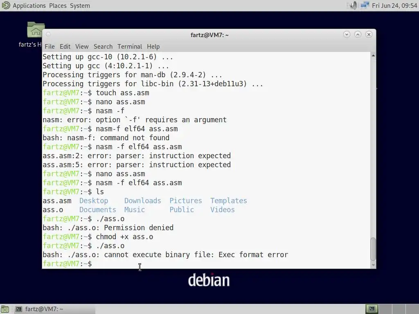Screen dimensions: 419x314
Task: Open the System menu in top panel
Action: [x=80, y=6]
